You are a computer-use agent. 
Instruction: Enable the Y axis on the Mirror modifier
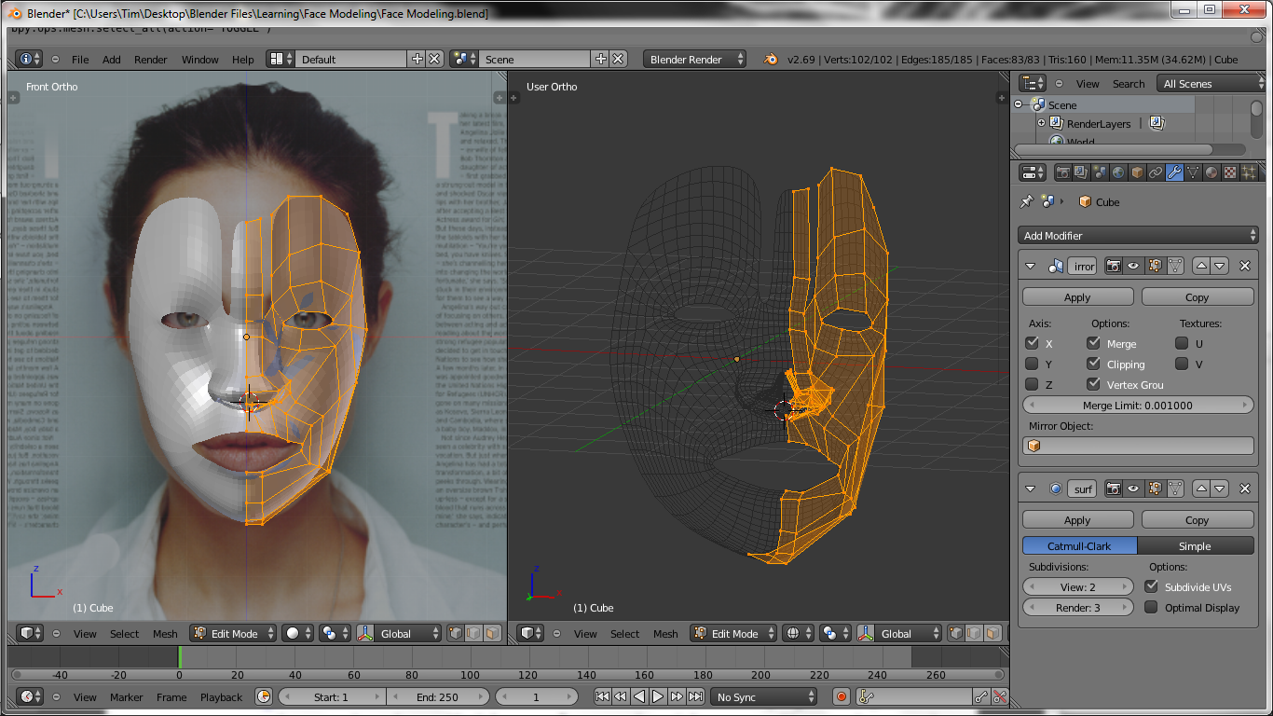point(1031,364)
